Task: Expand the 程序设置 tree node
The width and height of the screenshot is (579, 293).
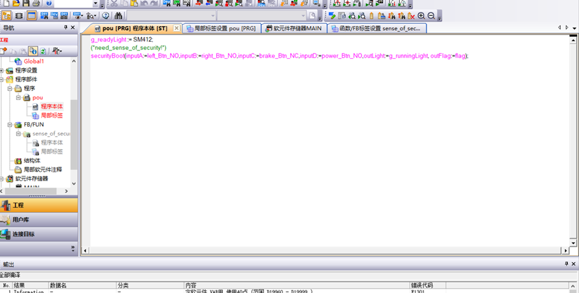Action: point(2,70)
